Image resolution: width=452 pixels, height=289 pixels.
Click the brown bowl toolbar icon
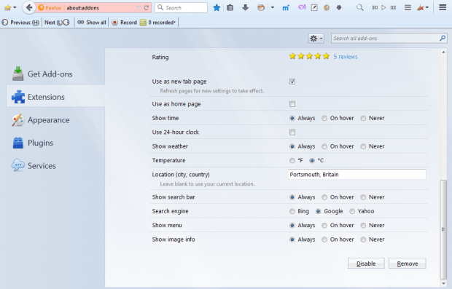pos(261,8)
